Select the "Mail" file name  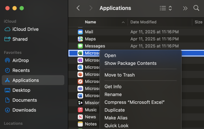pos(89,32)
